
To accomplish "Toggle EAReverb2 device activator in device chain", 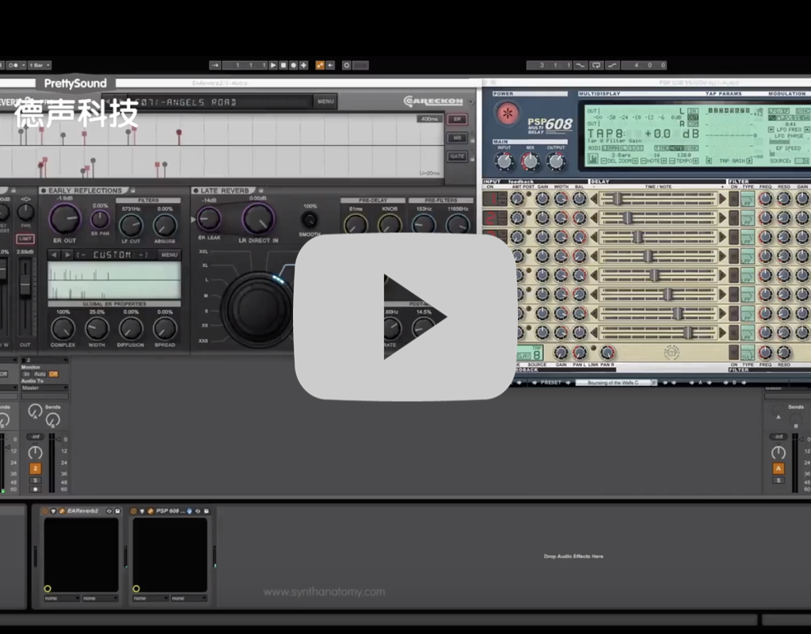I will [44, 511].
